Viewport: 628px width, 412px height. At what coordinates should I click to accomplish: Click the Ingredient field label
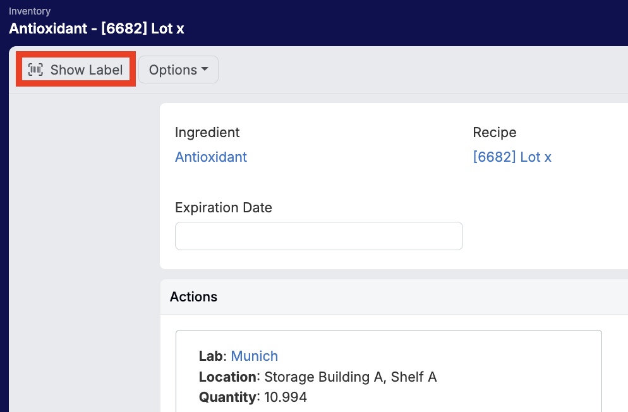(207, 132)
